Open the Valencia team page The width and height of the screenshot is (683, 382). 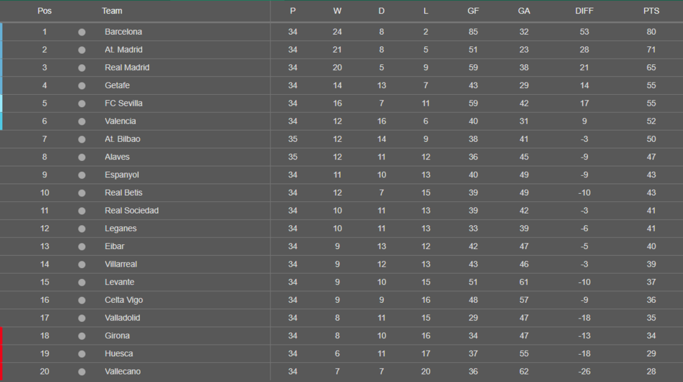[120, 121]
